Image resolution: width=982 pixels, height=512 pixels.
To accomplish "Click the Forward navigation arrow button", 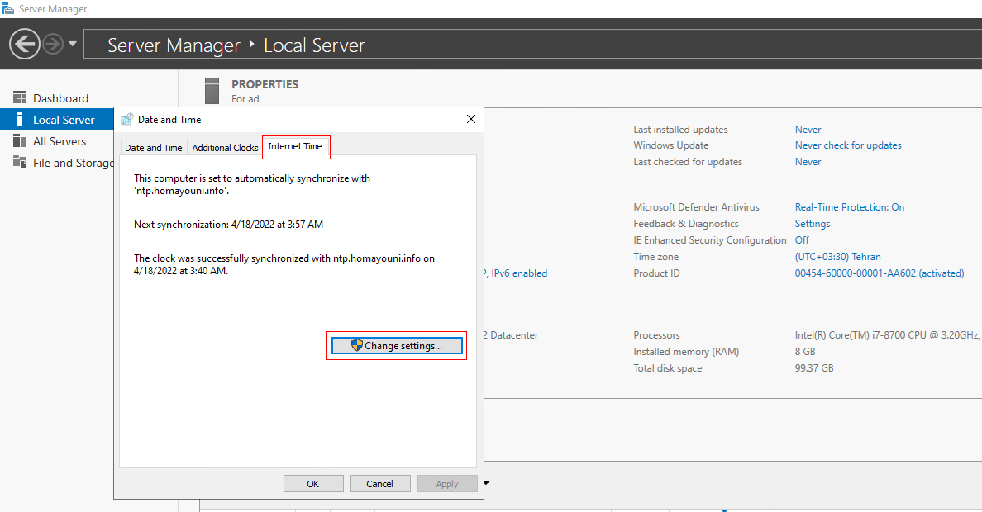I will click(53, 44).
